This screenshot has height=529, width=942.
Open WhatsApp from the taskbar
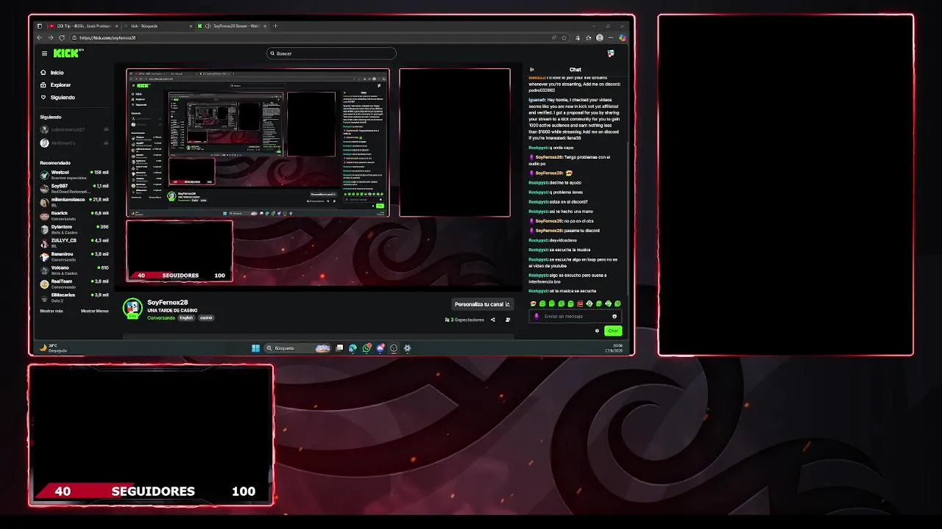pyautogui.click(x=366, y=348)
